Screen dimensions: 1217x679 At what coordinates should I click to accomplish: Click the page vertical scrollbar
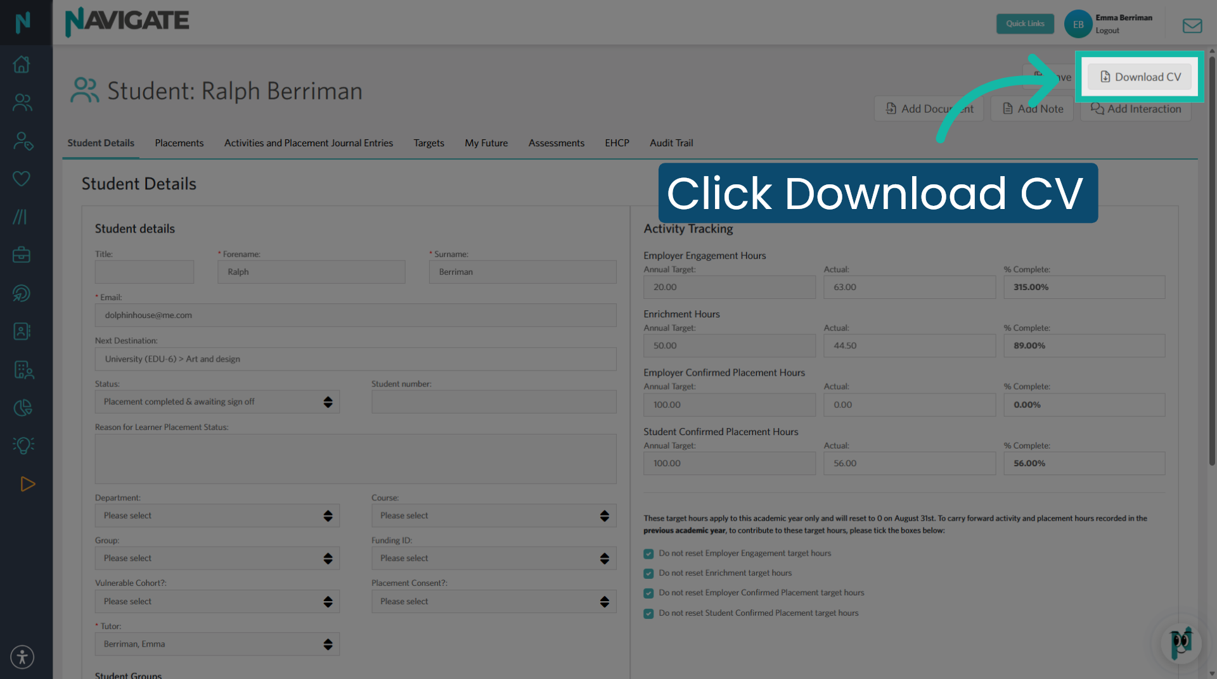[1212, 260]
